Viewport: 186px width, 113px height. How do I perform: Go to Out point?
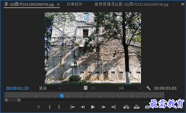coord(113,107)
